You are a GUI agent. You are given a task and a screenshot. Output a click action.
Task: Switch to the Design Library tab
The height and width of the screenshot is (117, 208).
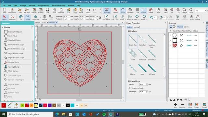pos(40,22)
